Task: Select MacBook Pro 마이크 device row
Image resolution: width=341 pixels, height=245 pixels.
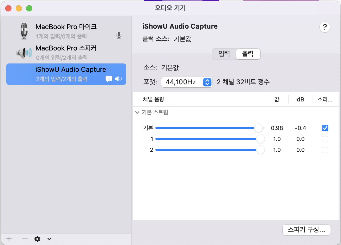Action: pyautogui.click(x=66, y=31)
